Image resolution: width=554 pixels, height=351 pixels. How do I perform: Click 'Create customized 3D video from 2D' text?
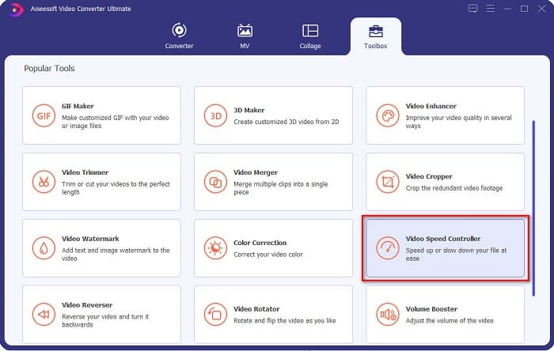coord(286,122)
